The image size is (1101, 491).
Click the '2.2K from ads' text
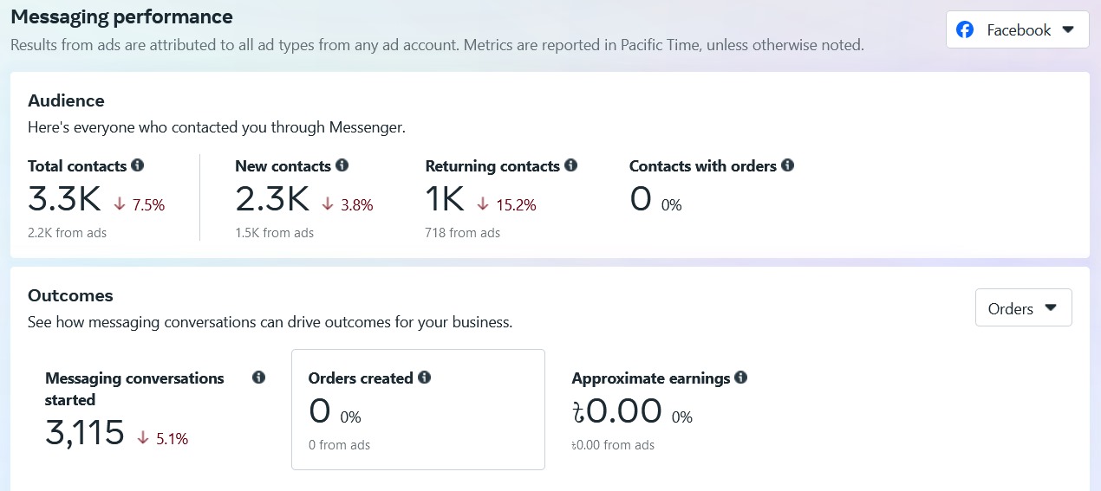(x=68, y=233)
